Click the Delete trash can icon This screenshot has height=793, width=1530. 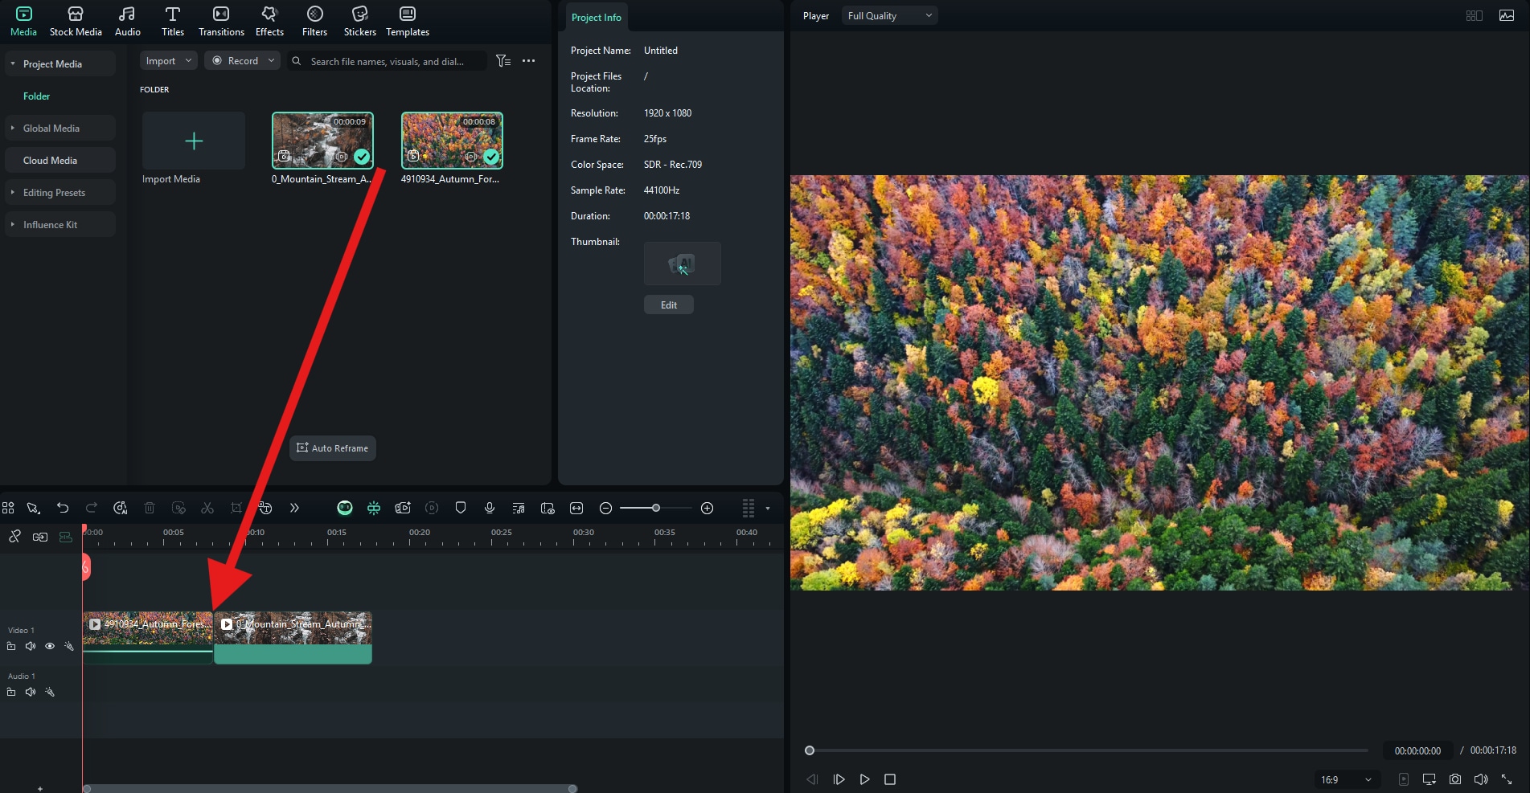click(150, 508)
